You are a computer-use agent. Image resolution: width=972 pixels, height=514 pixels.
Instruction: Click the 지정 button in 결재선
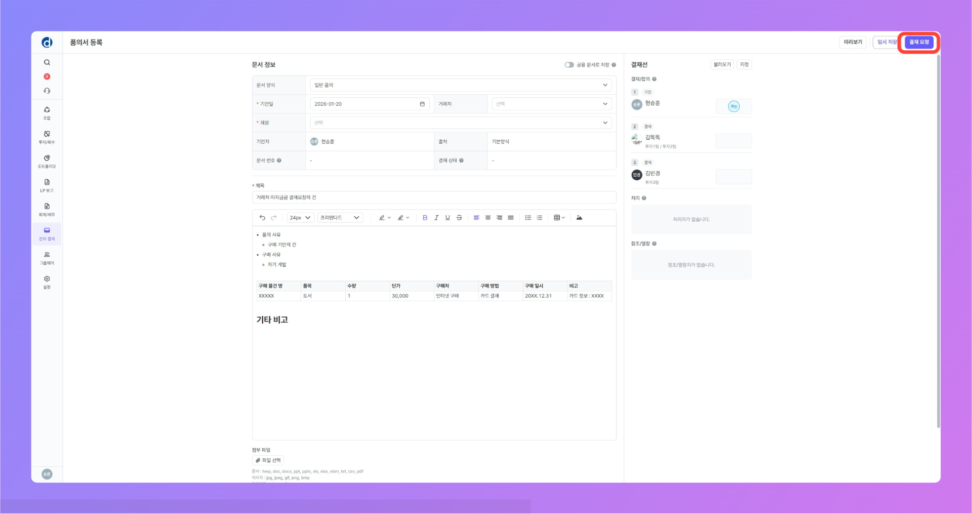[744, 64]
